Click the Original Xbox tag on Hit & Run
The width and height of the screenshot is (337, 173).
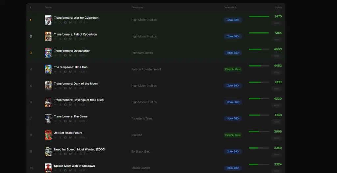[233, 69]
